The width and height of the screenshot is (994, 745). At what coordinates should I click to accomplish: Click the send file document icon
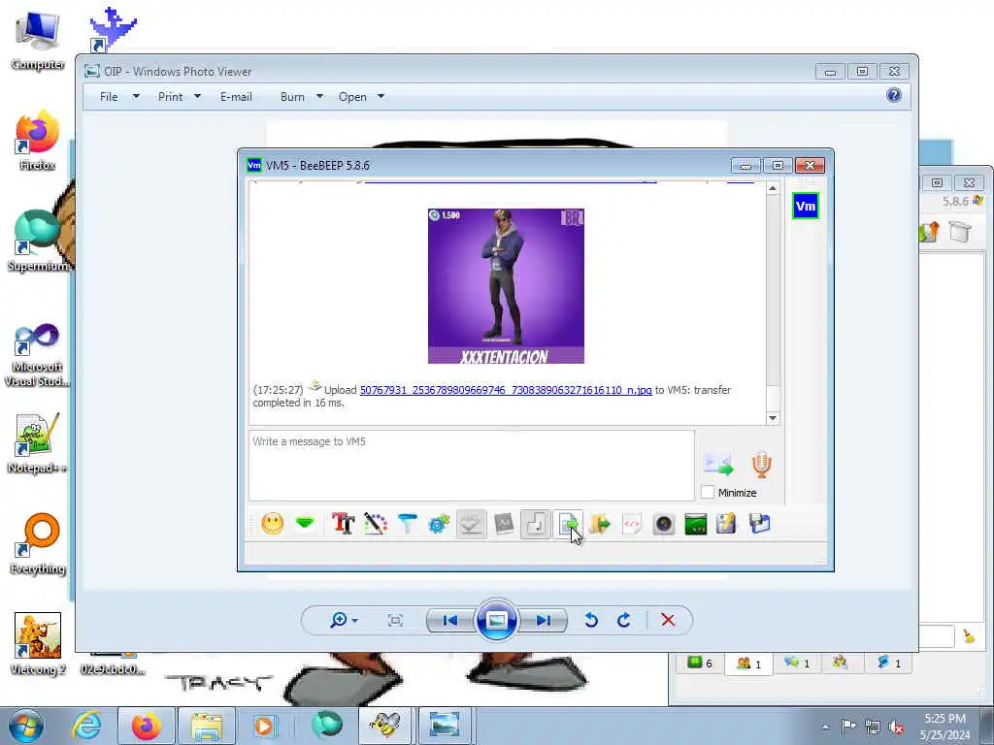pyautogui.click(x=568, y=524)
